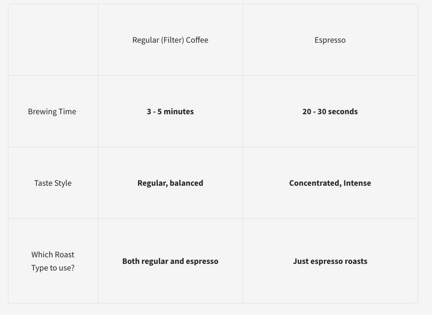Image resolution: width=432 pixels, height=315 pixels.
Task: Click the empty top-left table cell
Action: pyautogui.click(x=53, y=40)
